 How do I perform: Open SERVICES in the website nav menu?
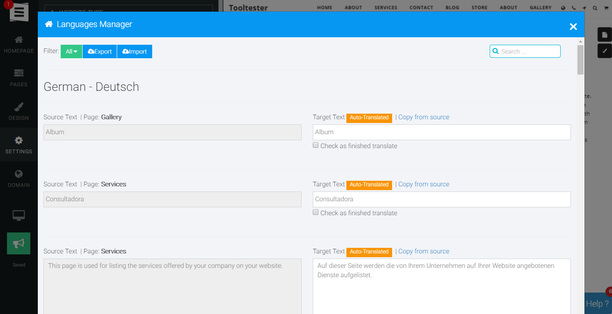[386, 8]
